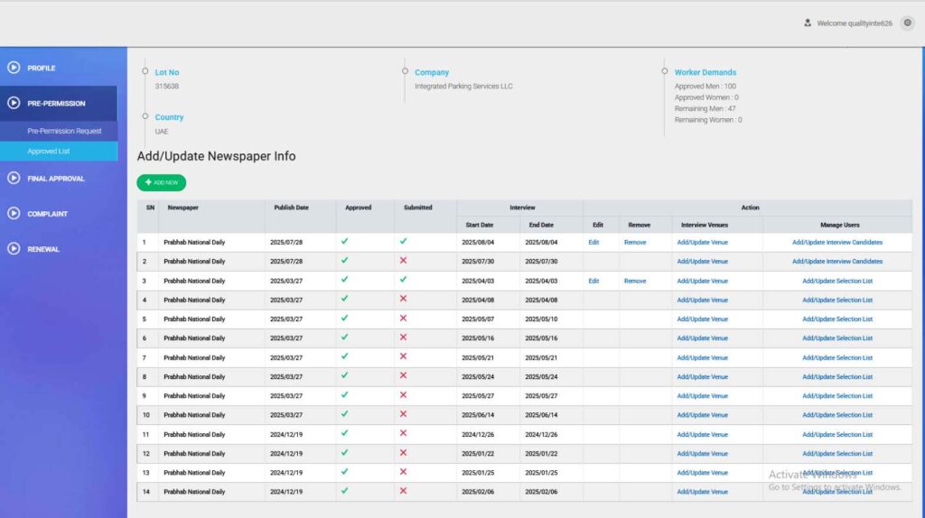Screen dimensions: 925x518
Task: Click green Approved checkmark in row 1
Action: (344, 242)
